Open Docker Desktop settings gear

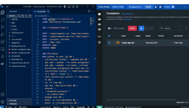pos(160,7)
